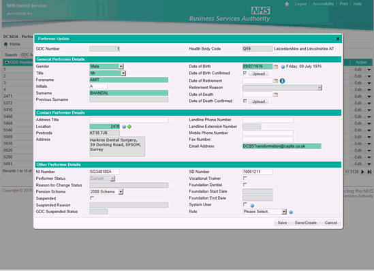Click the Save/Create button

tap(306, 223)
